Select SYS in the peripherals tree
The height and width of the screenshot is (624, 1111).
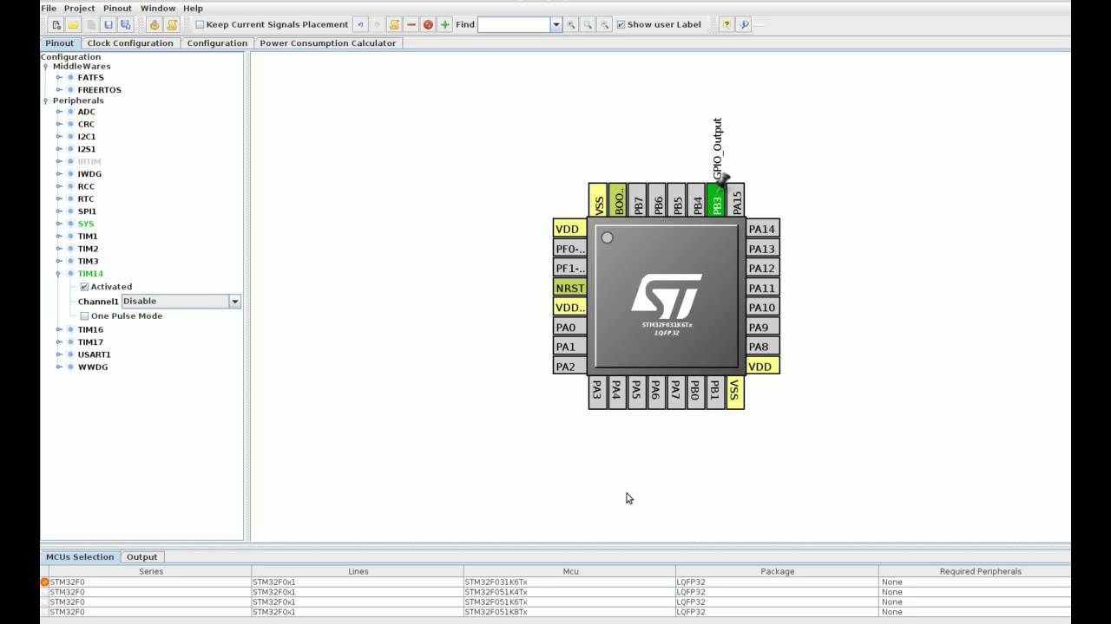(x=86, y=224)
